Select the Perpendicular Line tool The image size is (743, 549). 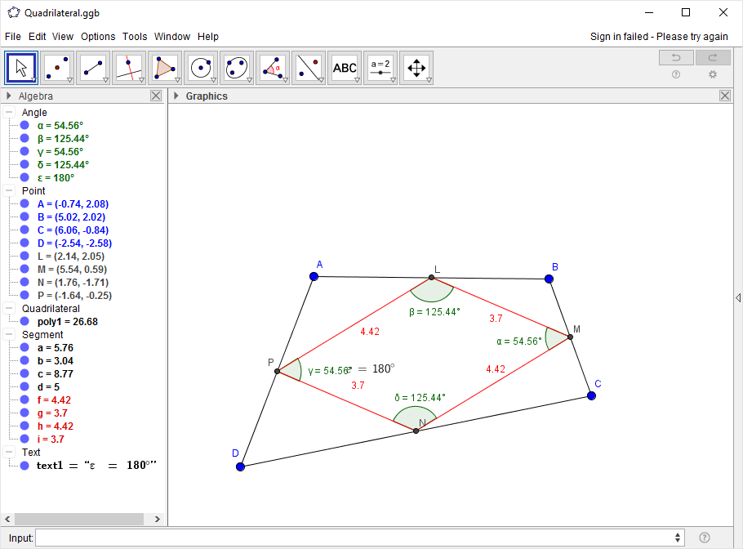[x=129, y=68]
